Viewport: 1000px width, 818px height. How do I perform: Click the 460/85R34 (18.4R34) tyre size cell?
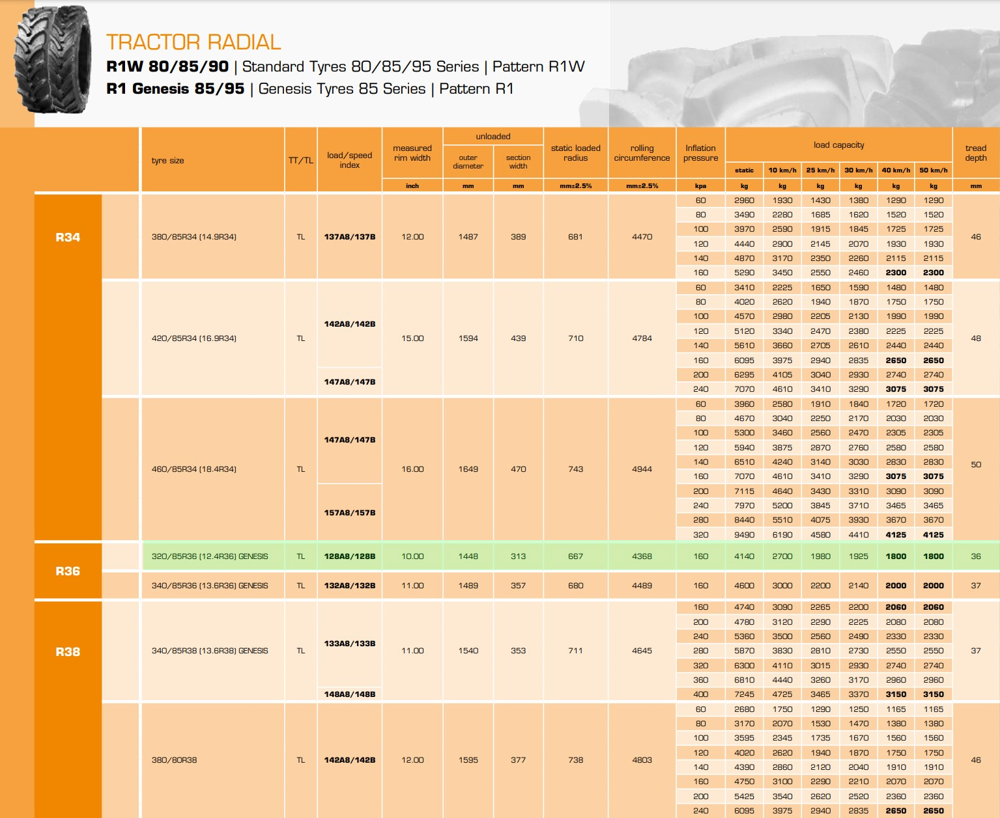(x=194, y=469)
